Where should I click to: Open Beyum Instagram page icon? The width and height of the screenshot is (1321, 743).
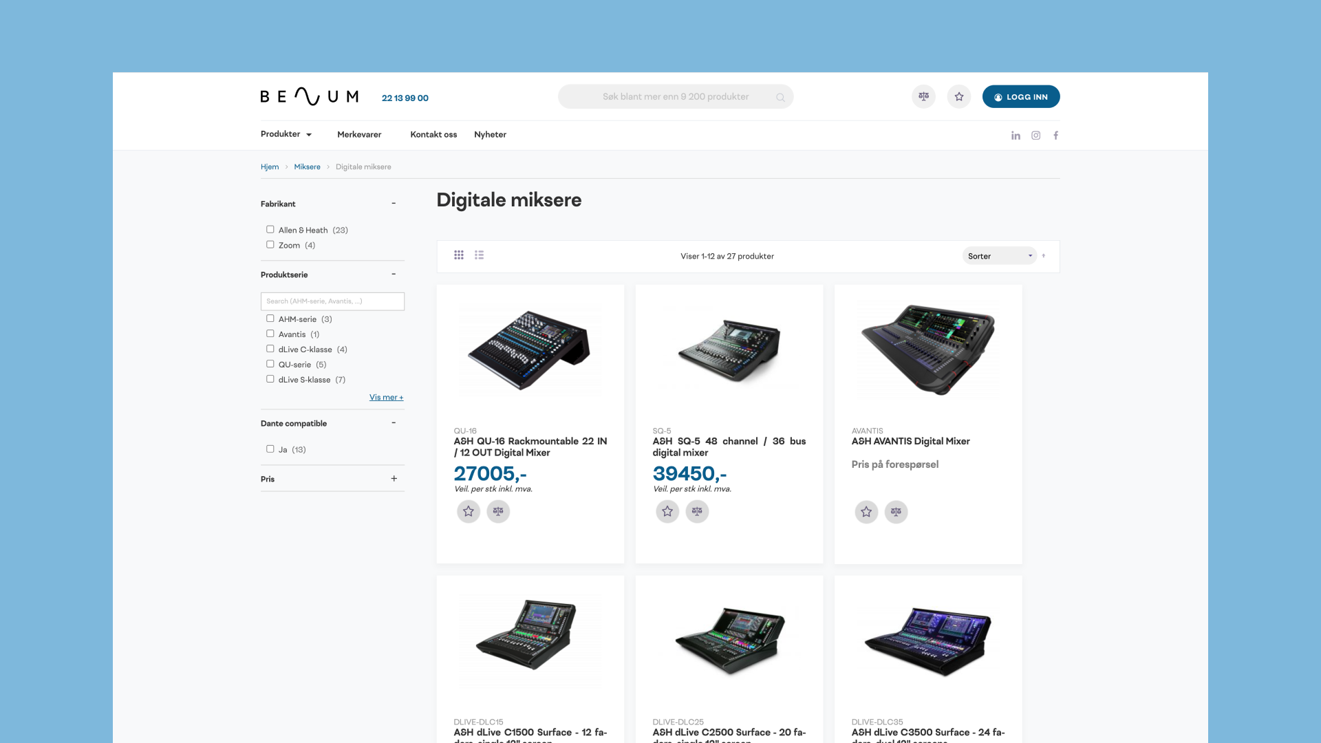1035,136
